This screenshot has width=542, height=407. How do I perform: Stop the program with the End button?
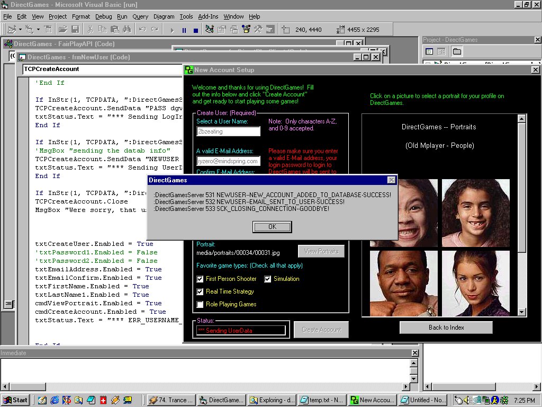(196, 30)
